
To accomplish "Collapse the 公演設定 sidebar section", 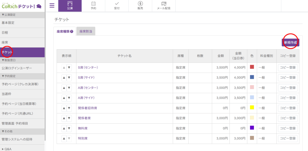I will click(8, 14).
